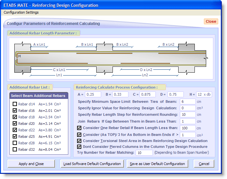Uncheck Consider One Rebar Detail option
The height and width of the screenshot is (179, 227).
click(x=79, y=128)
